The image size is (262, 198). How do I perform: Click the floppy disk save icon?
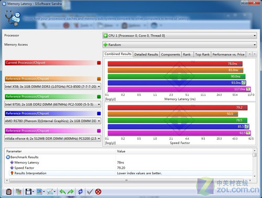point(28,192)
